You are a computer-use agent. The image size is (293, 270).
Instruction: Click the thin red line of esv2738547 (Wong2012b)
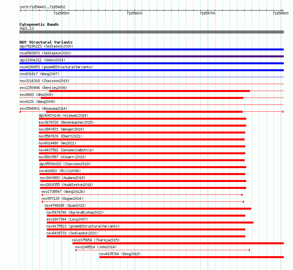[142, 195]
